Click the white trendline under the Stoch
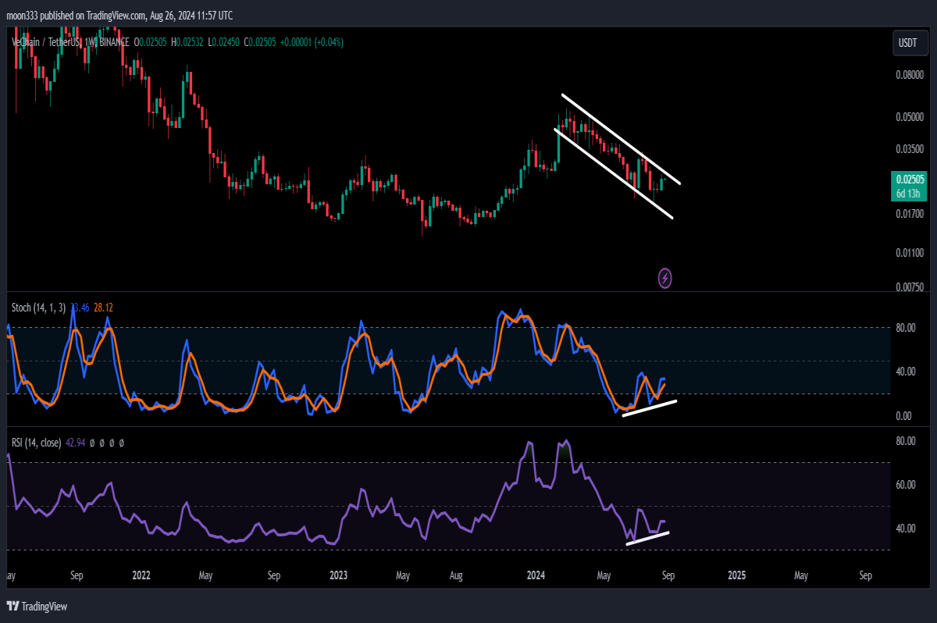Screen dimensions: 937x623 pyautogui.click(x=650, y=408)
